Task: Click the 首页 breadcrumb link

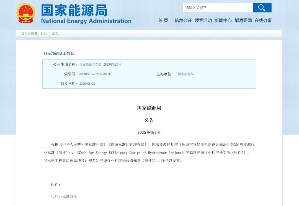Action: pyautogui.click(x=44, y=34)
